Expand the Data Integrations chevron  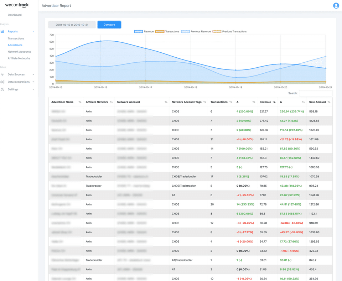33,82
